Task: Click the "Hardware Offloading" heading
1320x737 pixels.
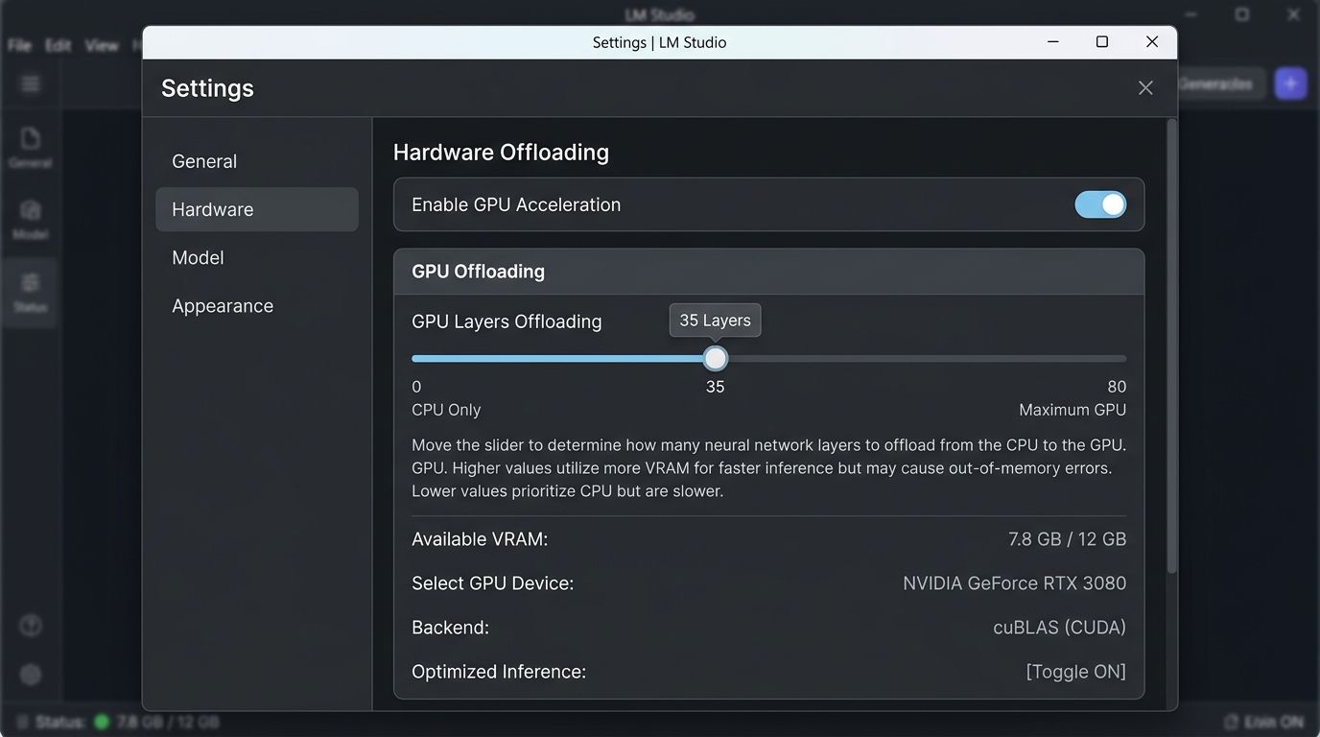Action: click(x=501, y=153)
